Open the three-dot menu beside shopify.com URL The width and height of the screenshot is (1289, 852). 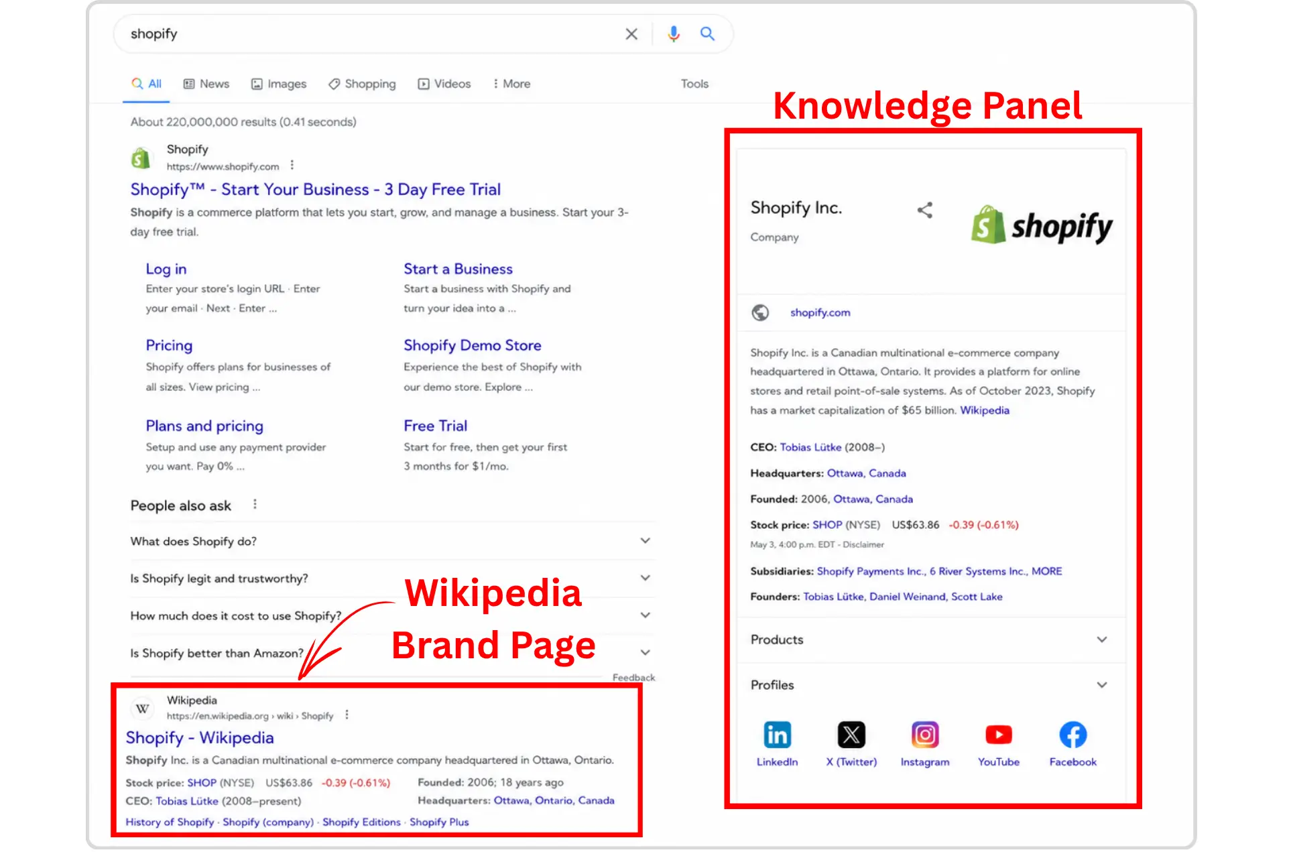(x=292, y=166)
